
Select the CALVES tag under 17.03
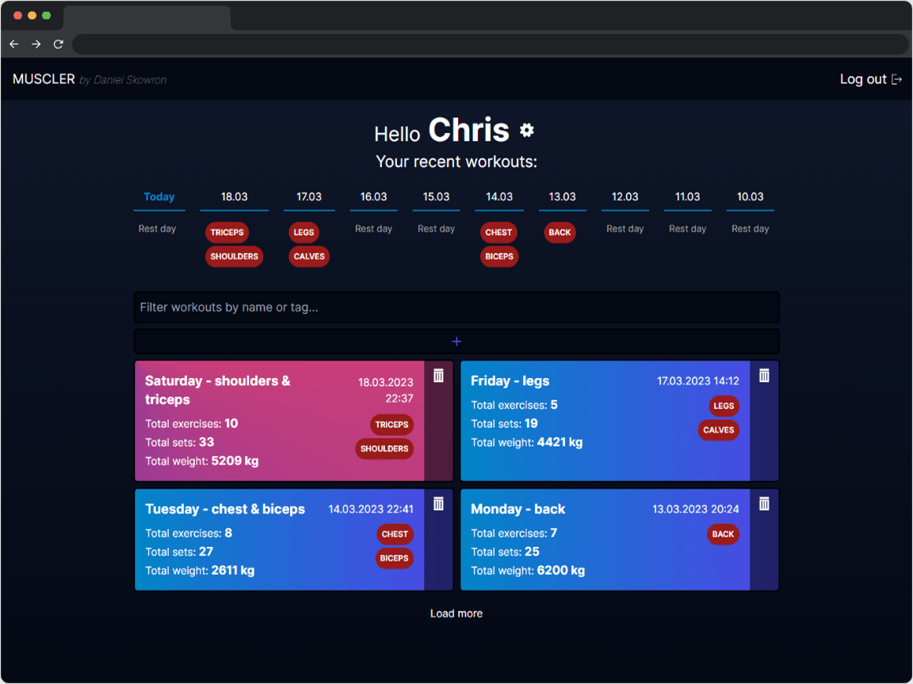tap(308, 256)
